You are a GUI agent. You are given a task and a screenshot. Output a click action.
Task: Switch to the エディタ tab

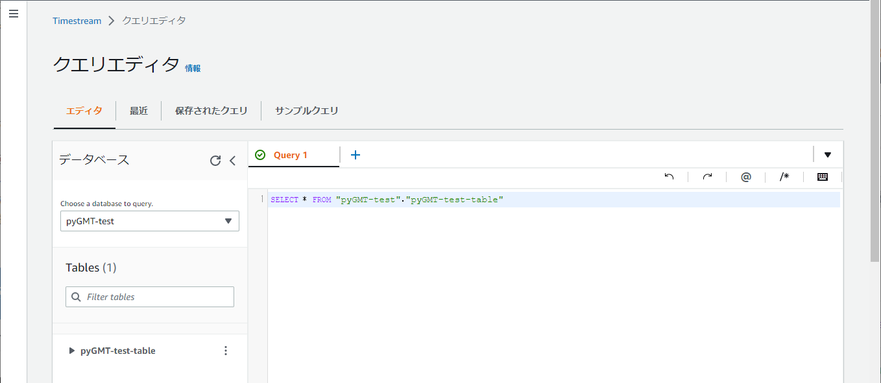84,111
